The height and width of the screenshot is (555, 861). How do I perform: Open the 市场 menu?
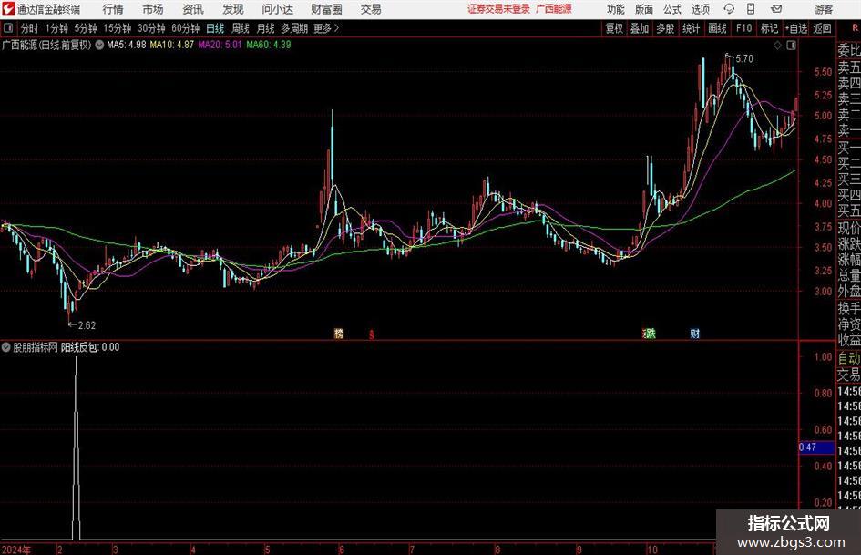[x=153, y=9]
